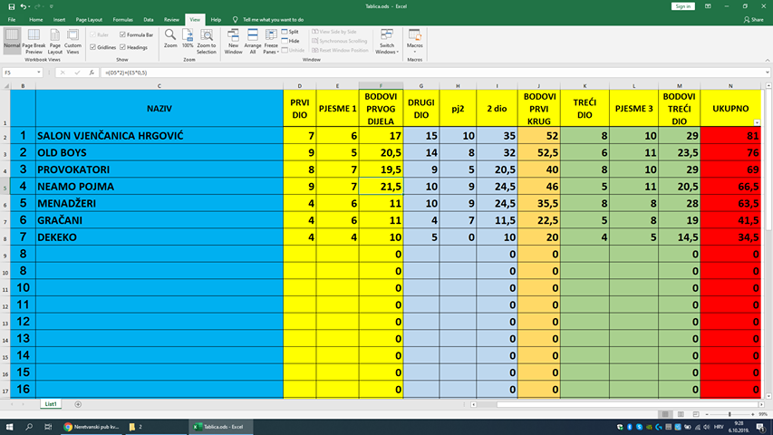Open the Formulas ribbon tab
Image resolution: width=773 pixels, height=435 pixels.
pos(124,18)
